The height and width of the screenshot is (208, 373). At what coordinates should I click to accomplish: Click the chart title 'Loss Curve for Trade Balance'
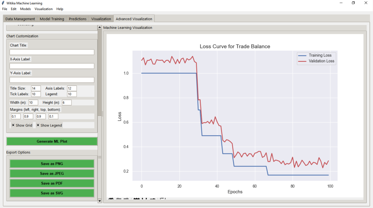click(235, 47)
